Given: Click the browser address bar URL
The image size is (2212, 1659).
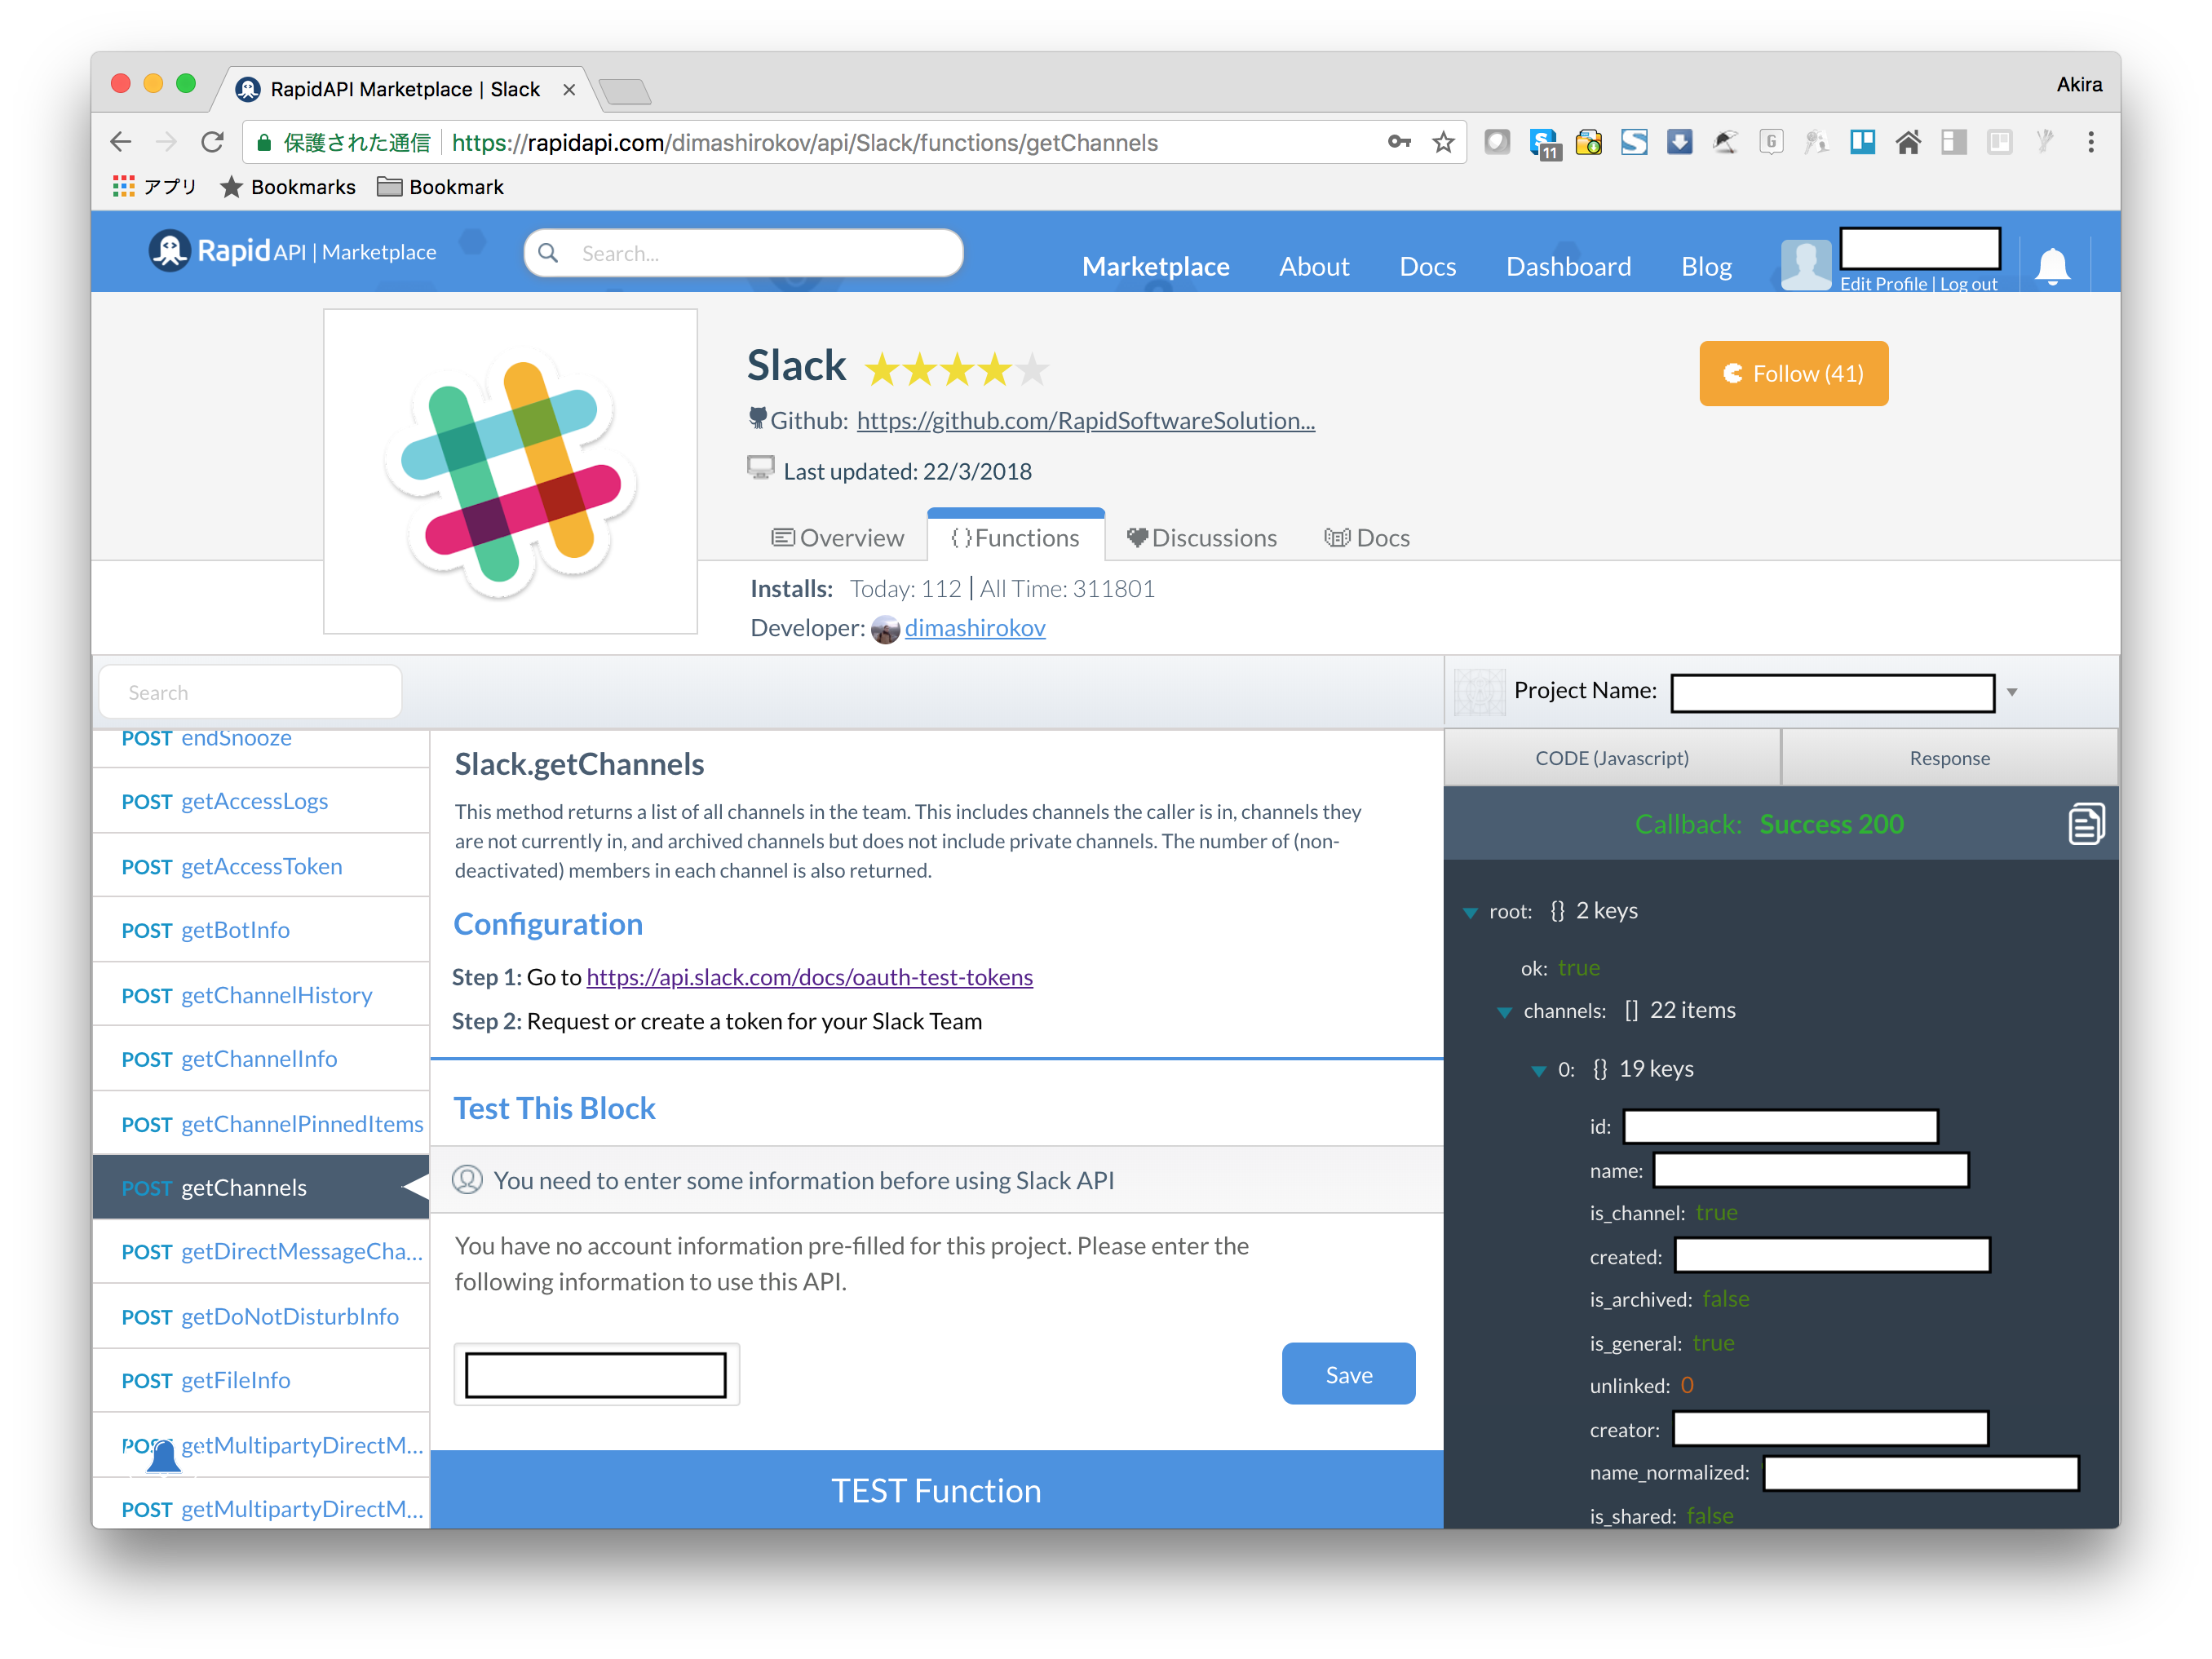Looking at the screenshot, I should pos(805,142).
